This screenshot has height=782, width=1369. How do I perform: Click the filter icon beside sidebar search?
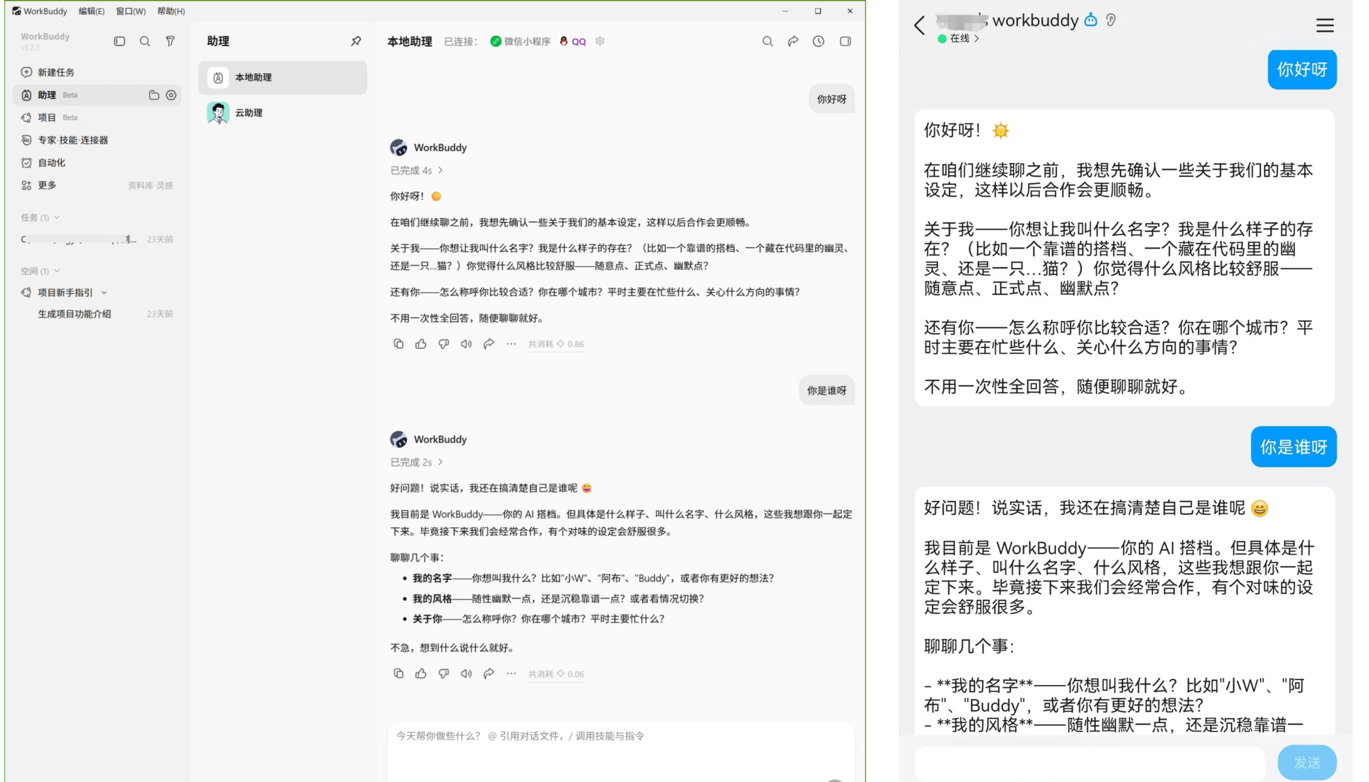coord(170,41)
